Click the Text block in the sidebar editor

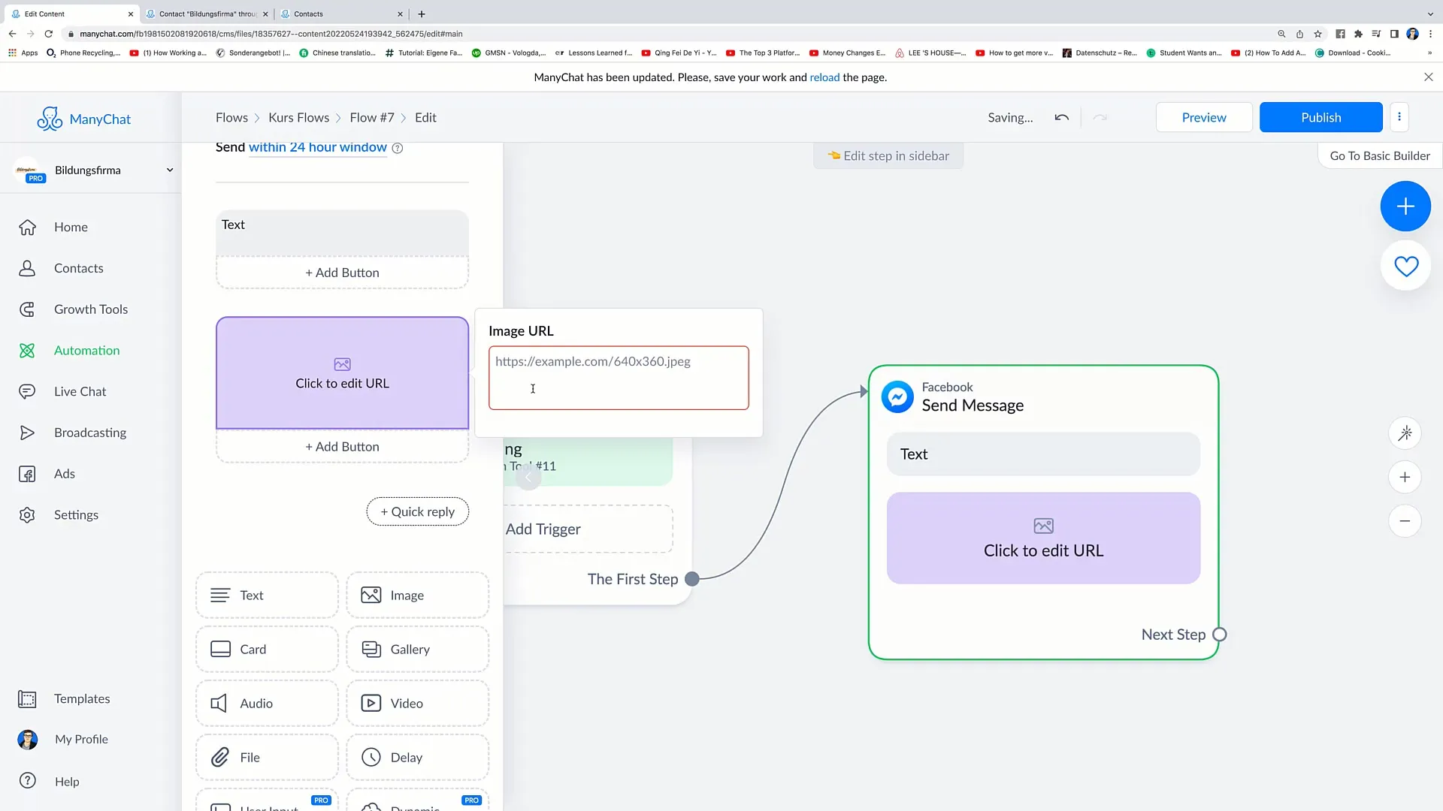(342, 233)
